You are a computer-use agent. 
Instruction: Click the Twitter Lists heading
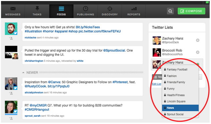coord(163,27)
